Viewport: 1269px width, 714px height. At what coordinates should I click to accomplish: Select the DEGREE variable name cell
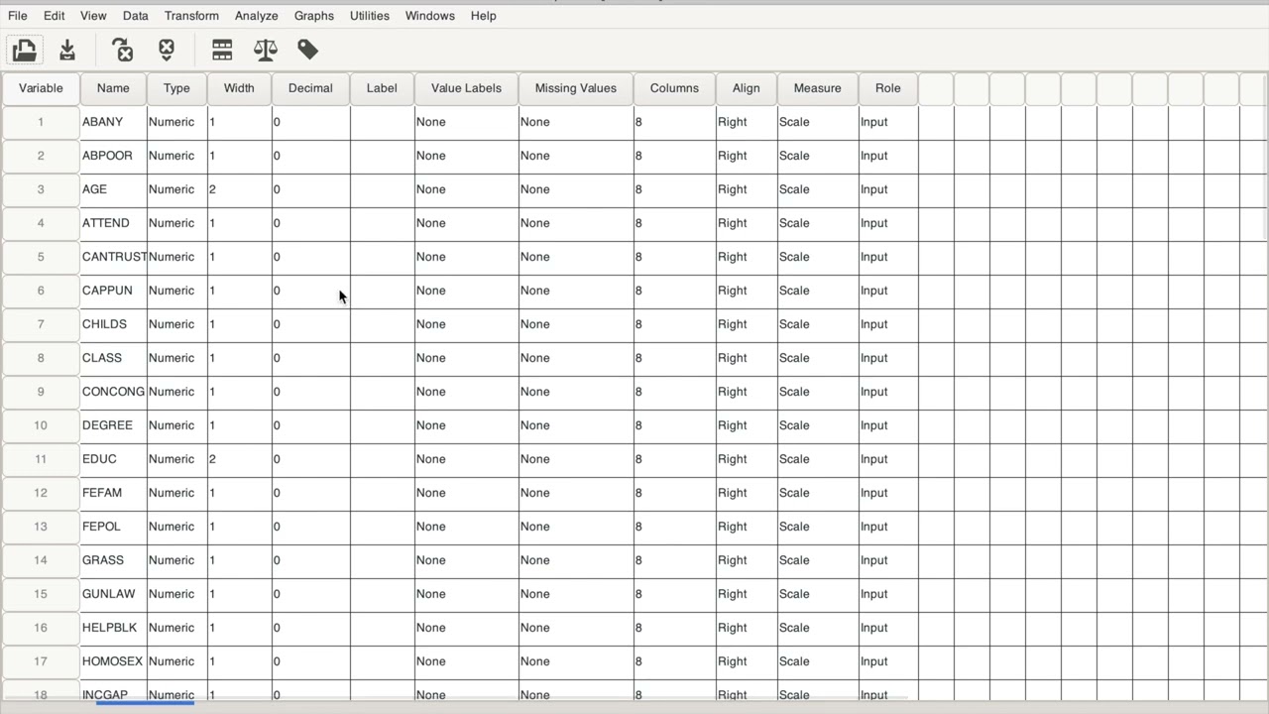pyautogui.click(x=113, y=425)
